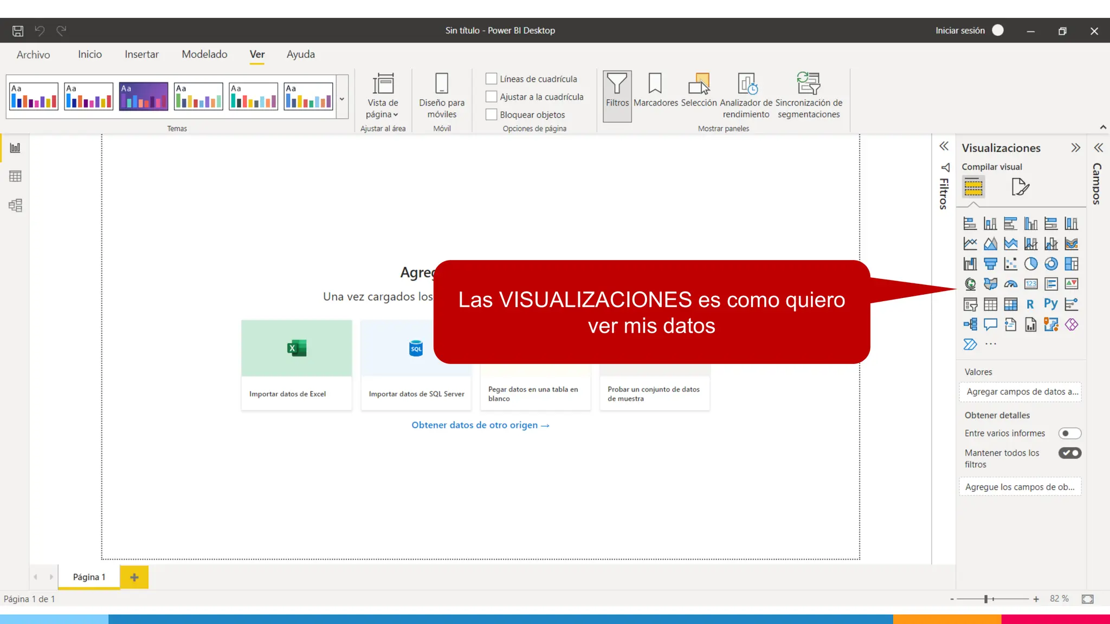Choose the scatter chart visual
1110x624 pixels.
point(1011,264)
